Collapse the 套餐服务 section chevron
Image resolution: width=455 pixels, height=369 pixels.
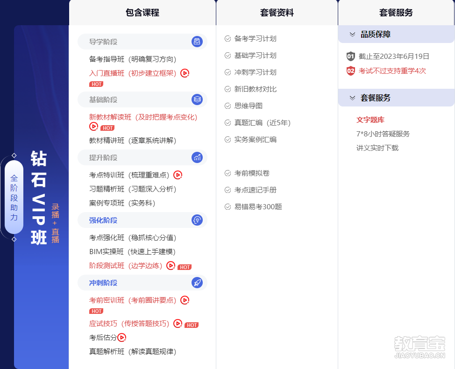(x=353, y=98)
